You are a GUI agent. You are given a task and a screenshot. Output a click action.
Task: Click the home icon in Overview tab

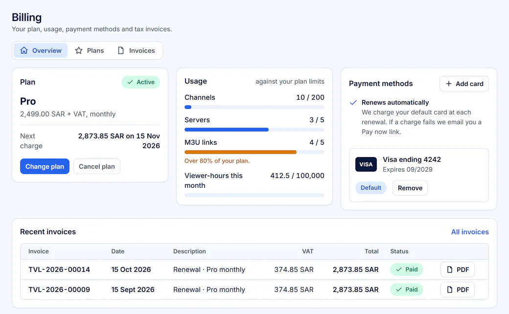pyautogui.click(x=24, y=50)
